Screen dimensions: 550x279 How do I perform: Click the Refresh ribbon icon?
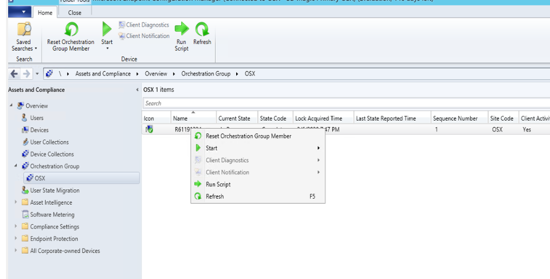pyautogui.click(x=202, y=30)
